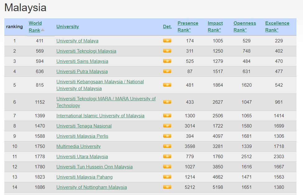
Task: Open details icon for Universiti Teknologi Malaysia
Action: coord(167,51)
